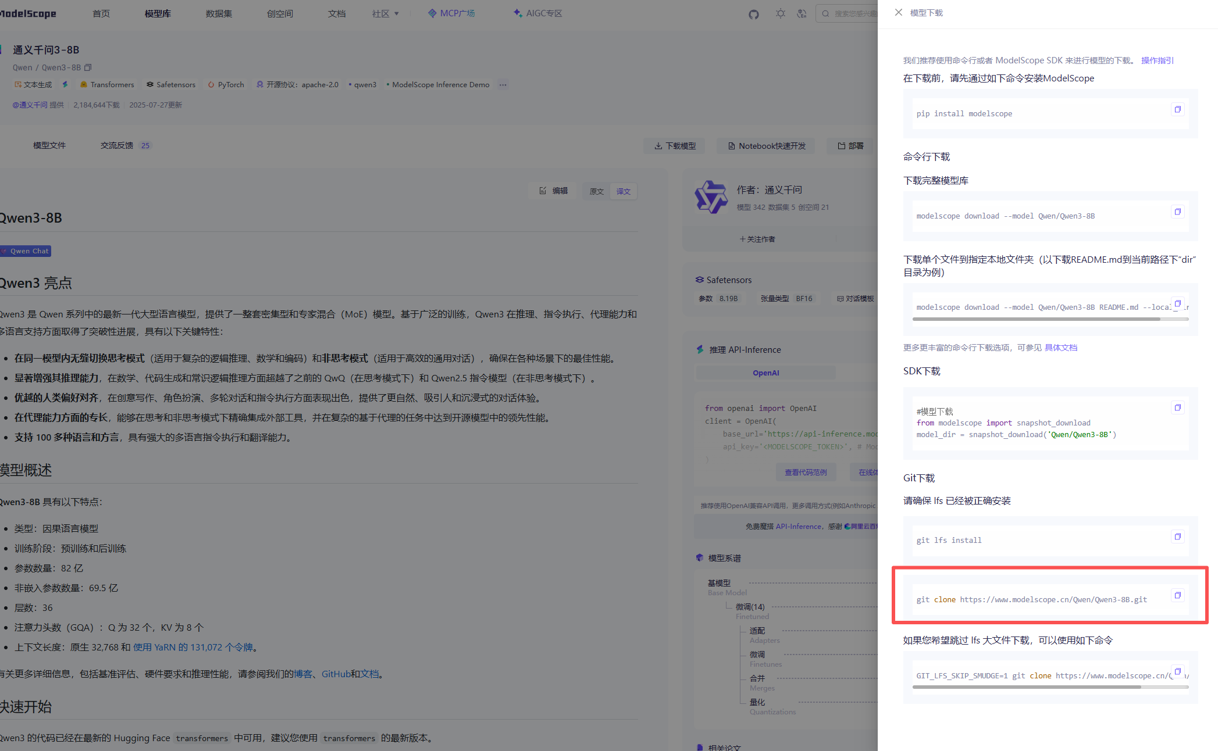1218x751 pixels.
Task: Open the 操作指引 link
Action: tap(1157, 60)
